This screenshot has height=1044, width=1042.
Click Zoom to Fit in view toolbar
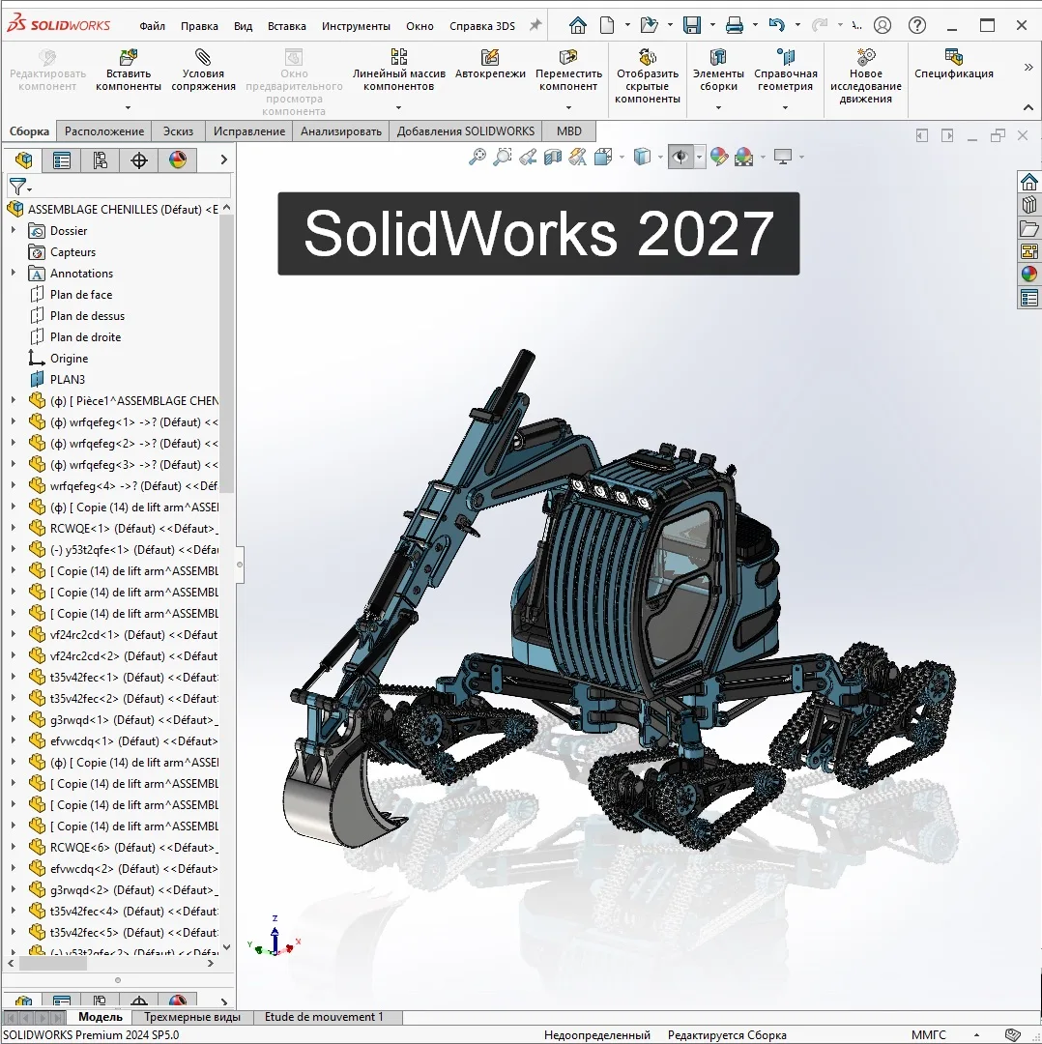point(478,158)
